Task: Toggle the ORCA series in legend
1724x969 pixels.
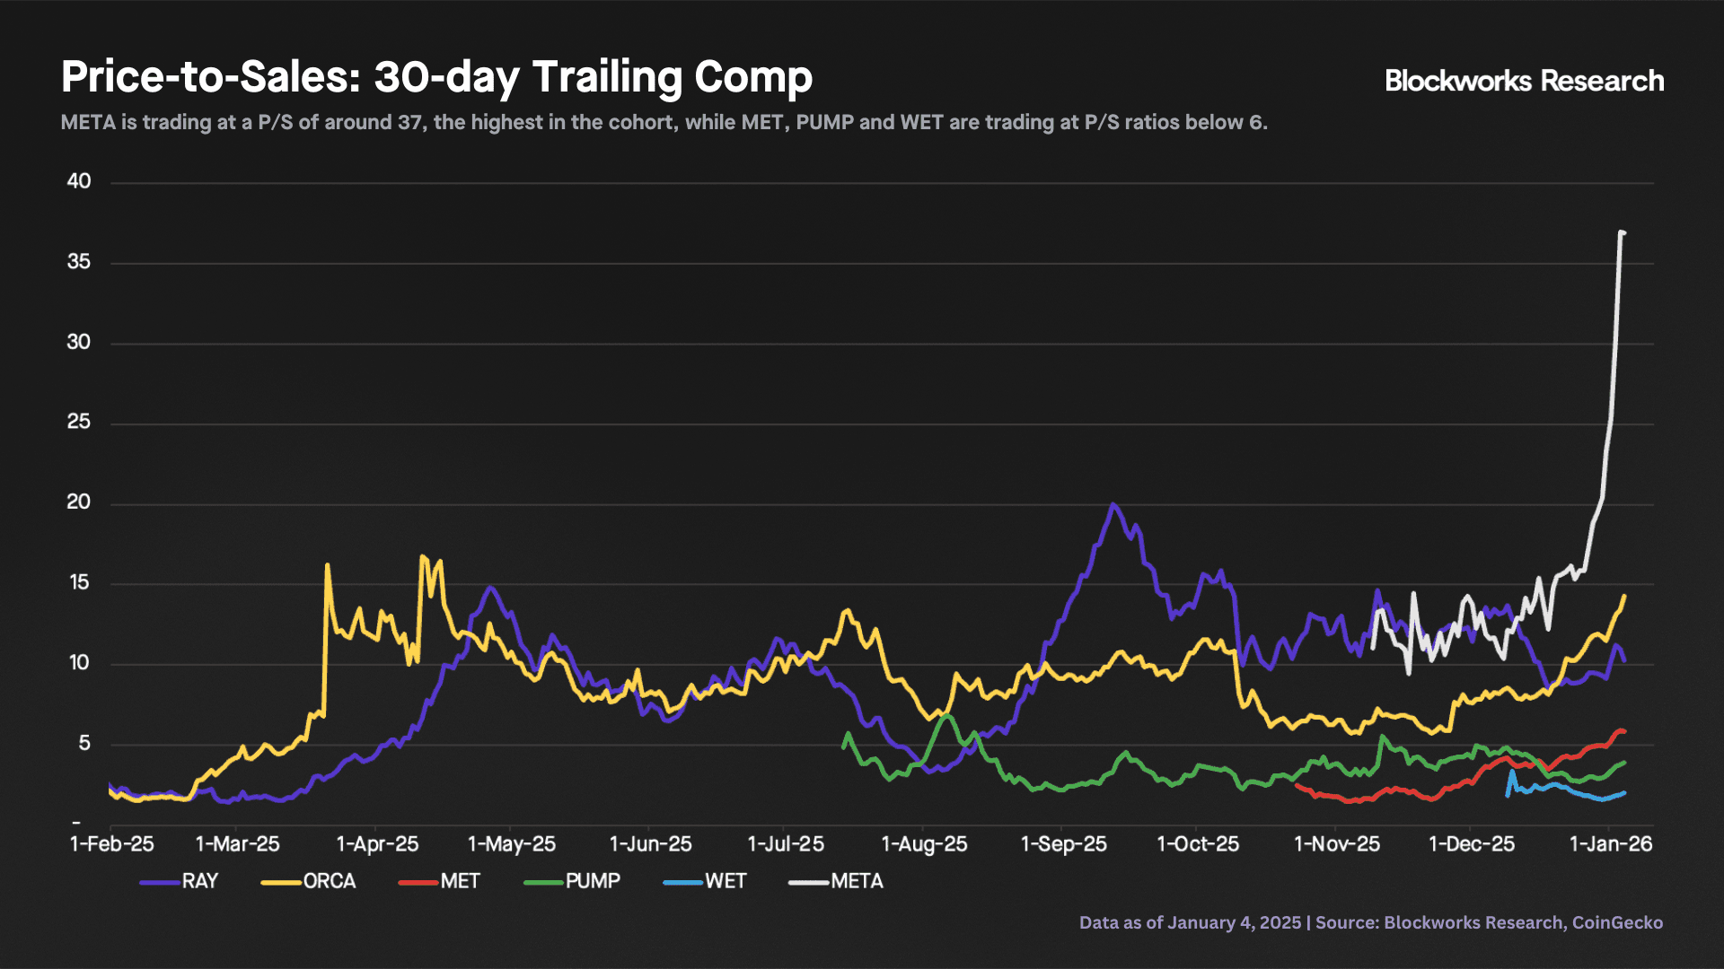Action: coord(329,881)
